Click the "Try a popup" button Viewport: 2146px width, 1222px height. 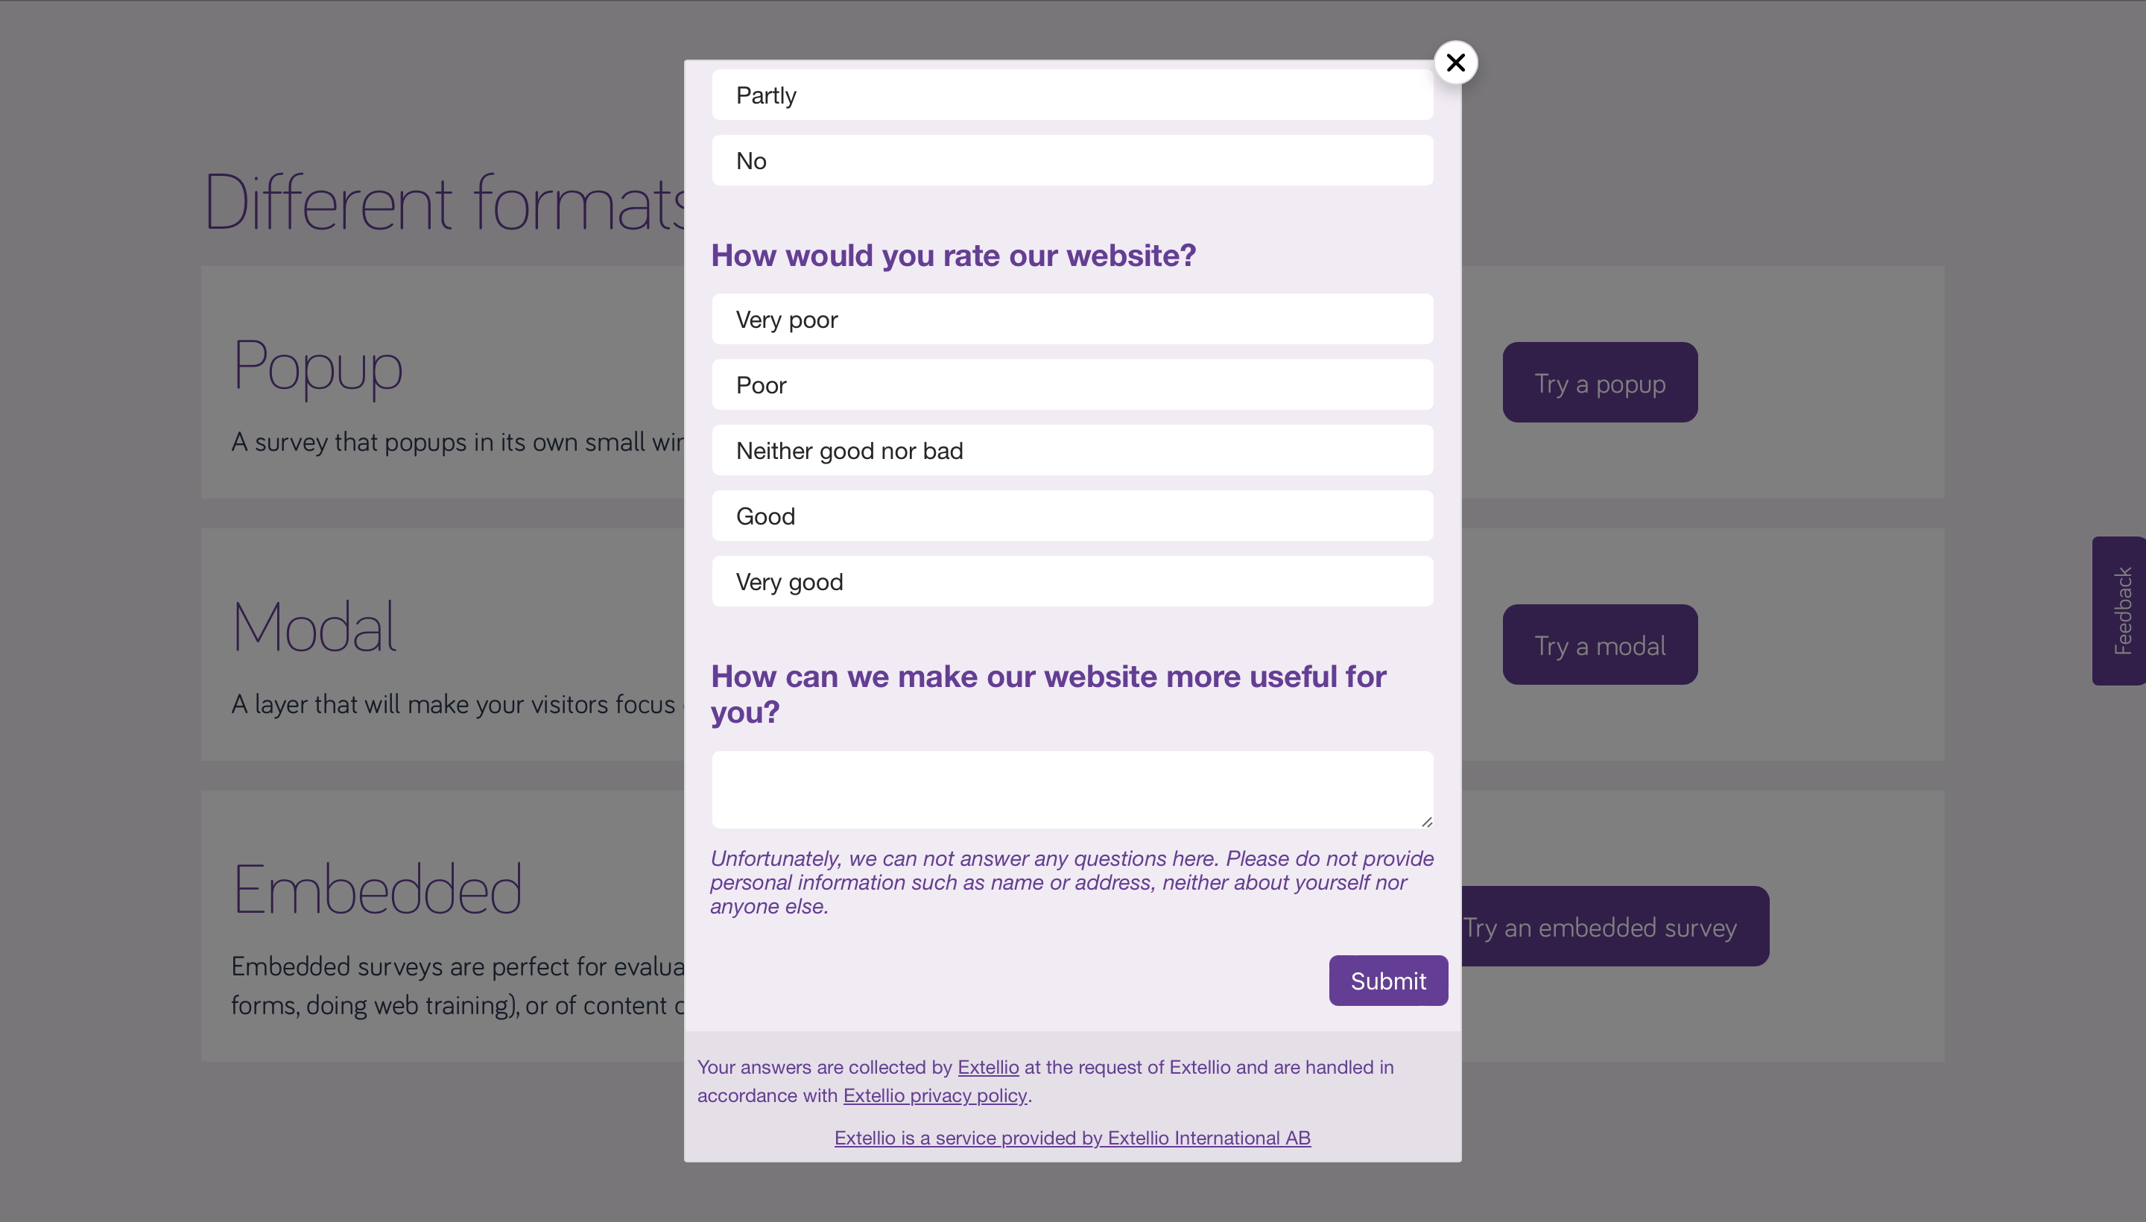click(1599, 382)
